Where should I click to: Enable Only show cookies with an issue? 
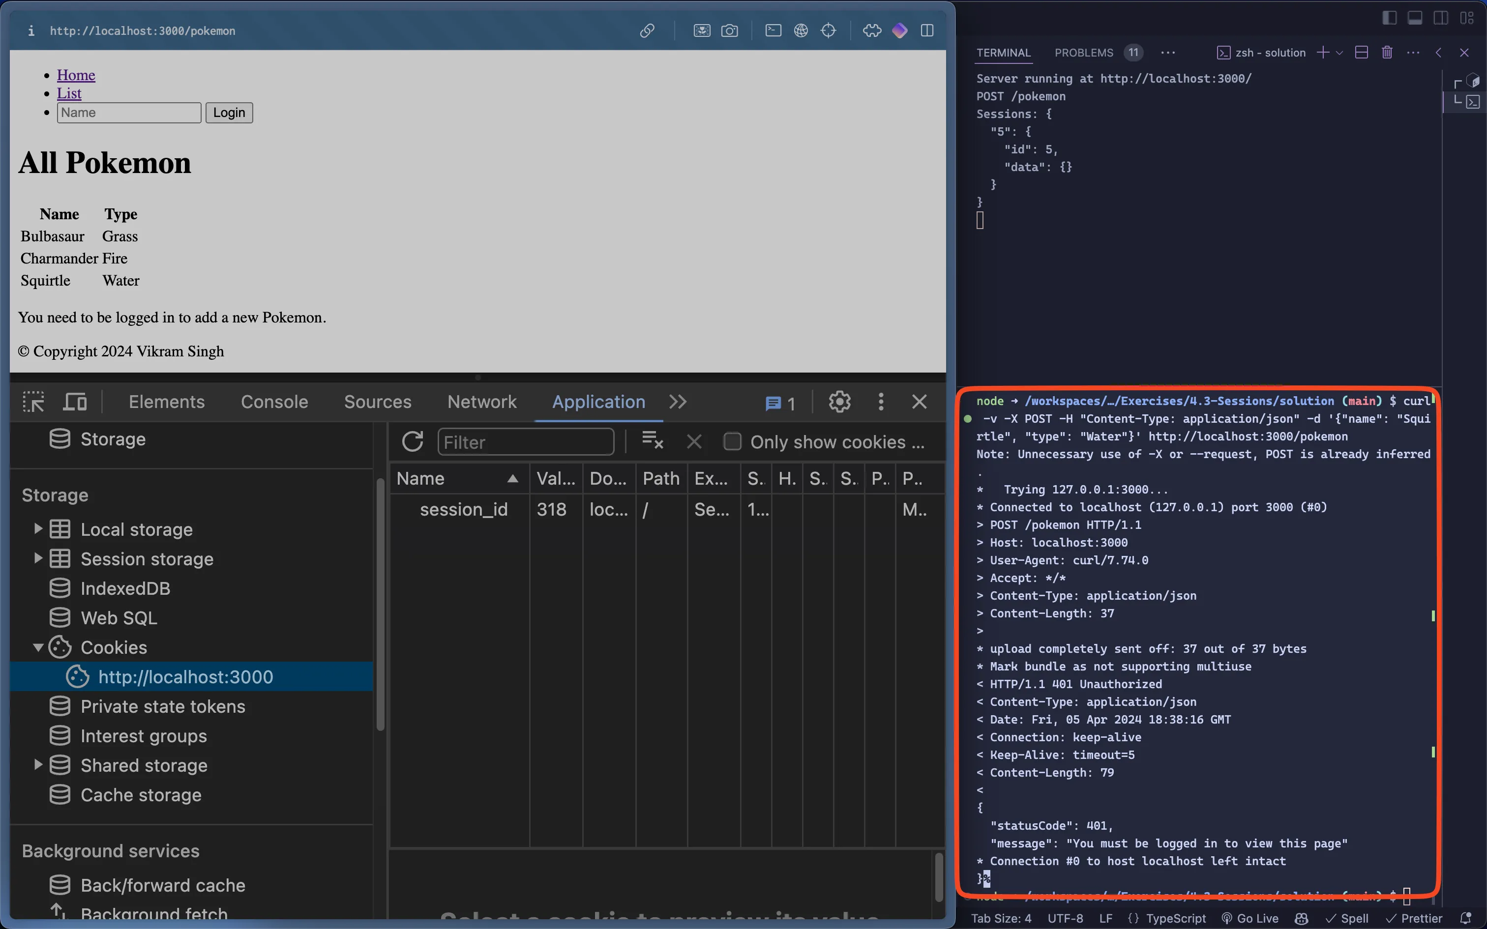point(732,442)
